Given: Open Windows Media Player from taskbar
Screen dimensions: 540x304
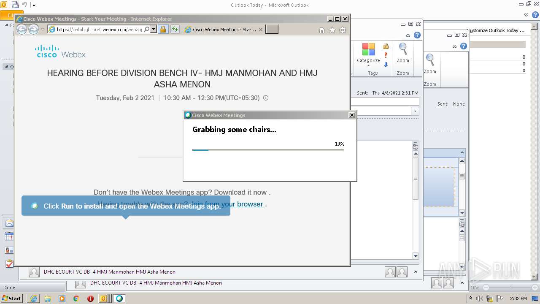Looking at the screenshot, I should point(62,299).
